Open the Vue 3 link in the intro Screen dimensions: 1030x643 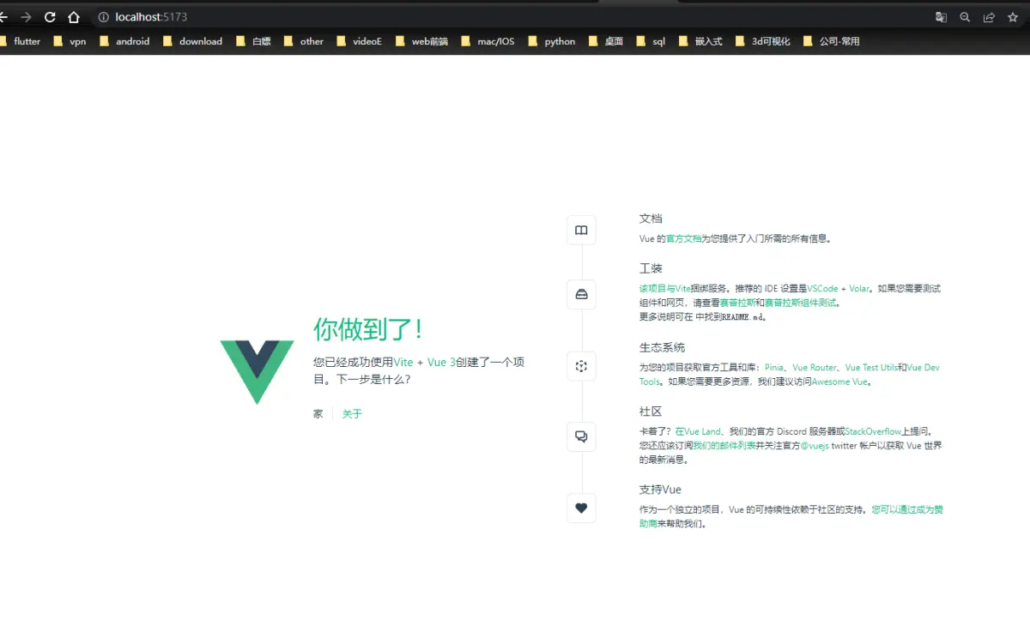pyautogui.click(x=441, y=363)
